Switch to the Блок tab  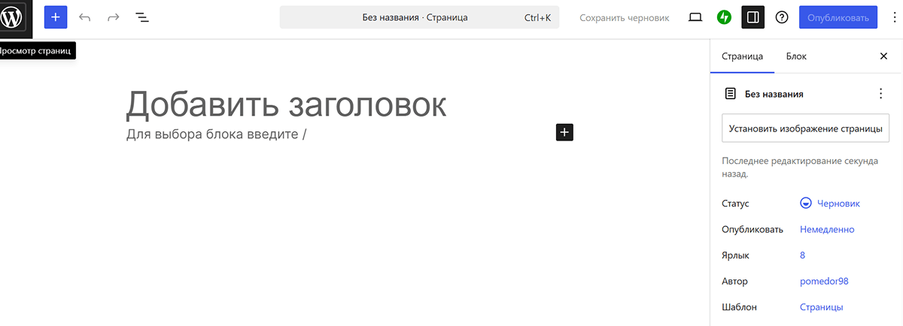tap(796, 56)
